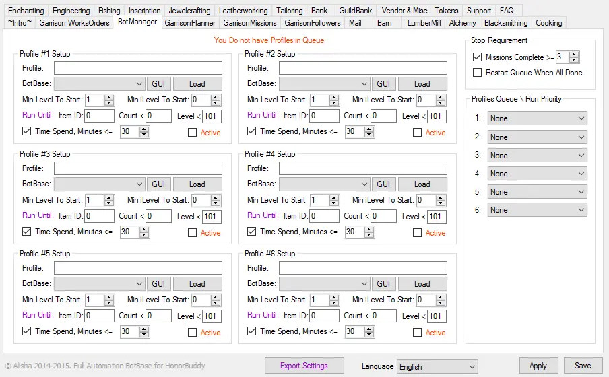The width and height of the screenshot is (609, 377).
Task: Click Run Until label in Profile #1
Action: [38, 115]
